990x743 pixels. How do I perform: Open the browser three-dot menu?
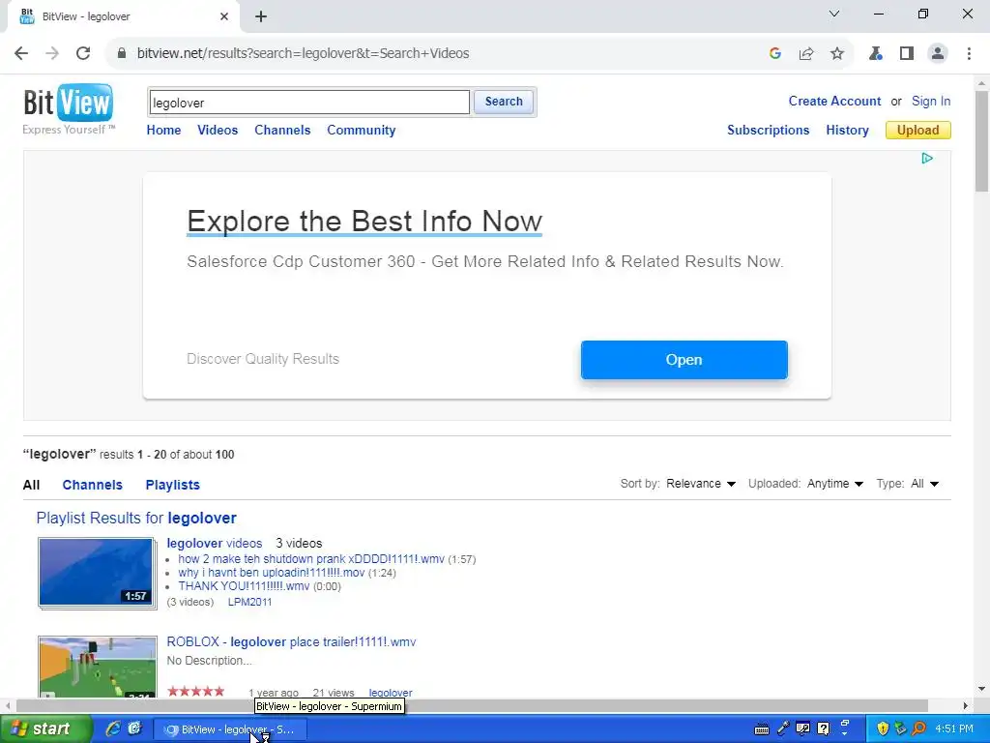click(x=969, y=54)
